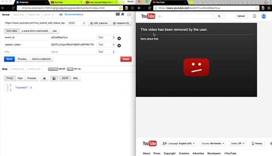Reload page in right browser window
Image resolution: width=272 pixels, height=156 pixels.
(150, 8)
